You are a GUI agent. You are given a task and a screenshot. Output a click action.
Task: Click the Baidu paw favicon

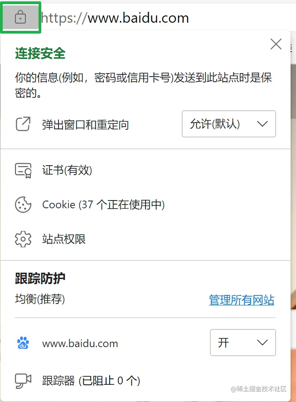(x=23, y=343)
